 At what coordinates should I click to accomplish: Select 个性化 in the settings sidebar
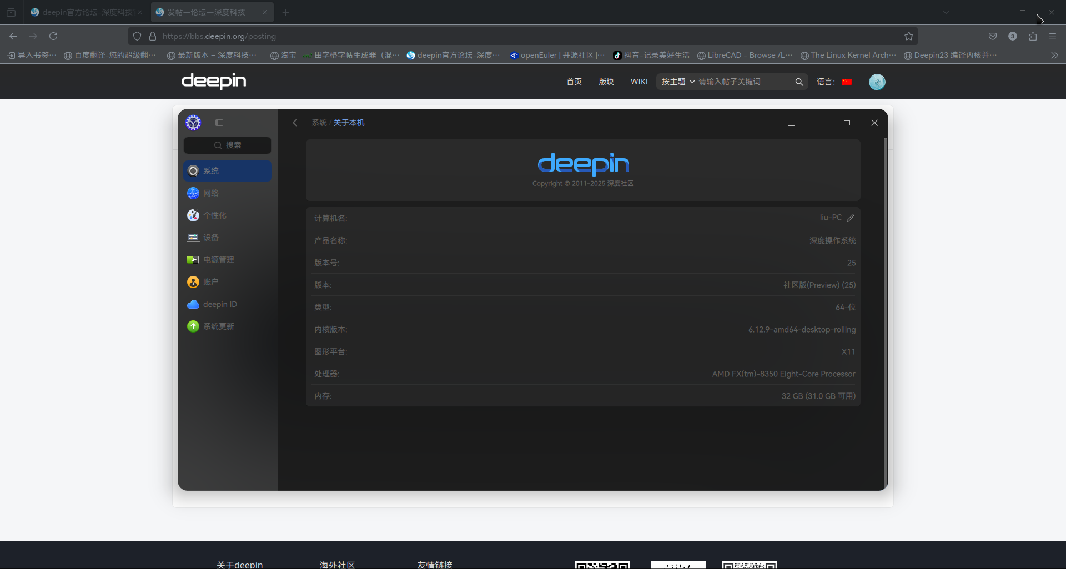(228, 215)
